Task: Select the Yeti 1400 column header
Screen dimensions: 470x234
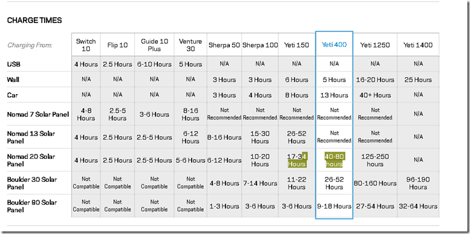Action: pyautogui.click(x=418, y=45)
